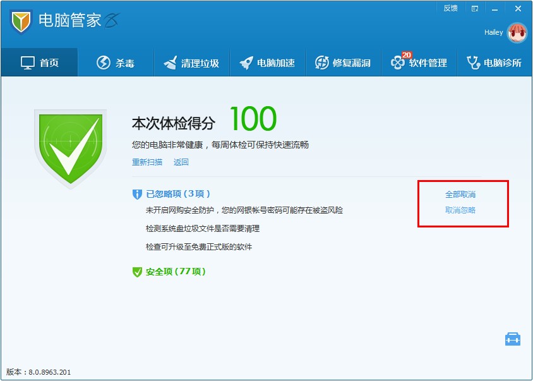The image size is (533, 381).
Task: Click the 返回 link
Action: tap(181, 162)
